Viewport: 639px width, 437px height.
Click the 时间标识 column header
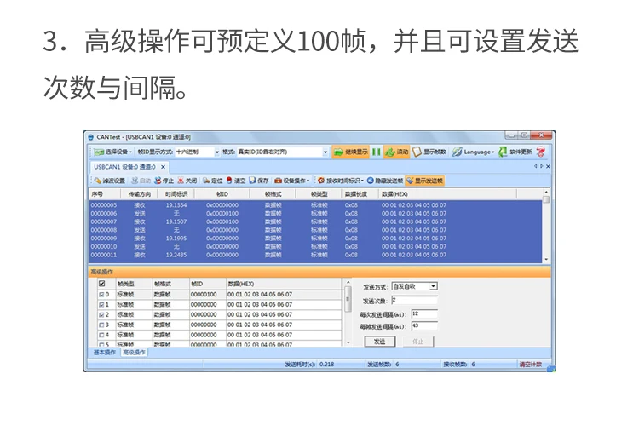click(x=176, y=194)
